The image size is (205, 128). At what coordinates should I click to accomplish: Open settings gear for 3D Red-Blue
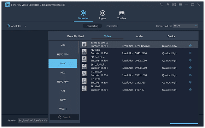pyautogui.click(x=190, y=61)
